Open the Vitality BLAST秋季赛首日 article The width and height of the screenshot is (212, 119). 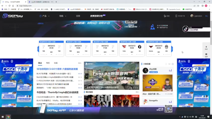[54, 100]
